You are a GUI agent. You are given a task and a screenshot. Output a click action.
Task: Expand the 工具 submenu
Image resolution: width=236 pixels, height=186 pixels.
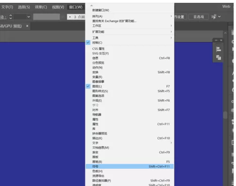tap(130, 38)
